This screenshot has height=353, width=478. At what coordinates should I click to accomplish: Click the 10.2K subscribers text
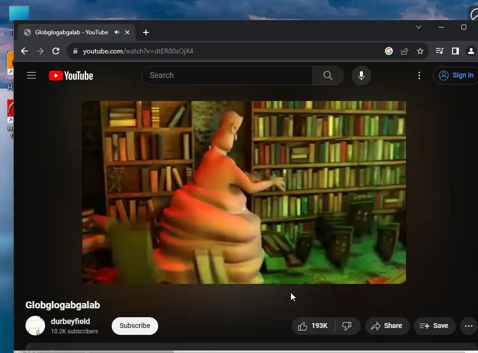74,331
